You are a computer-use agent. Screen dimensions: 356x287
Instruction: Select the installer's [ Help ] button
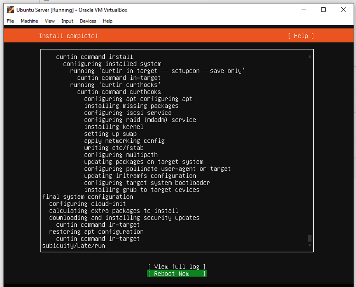tap(301, 36)
